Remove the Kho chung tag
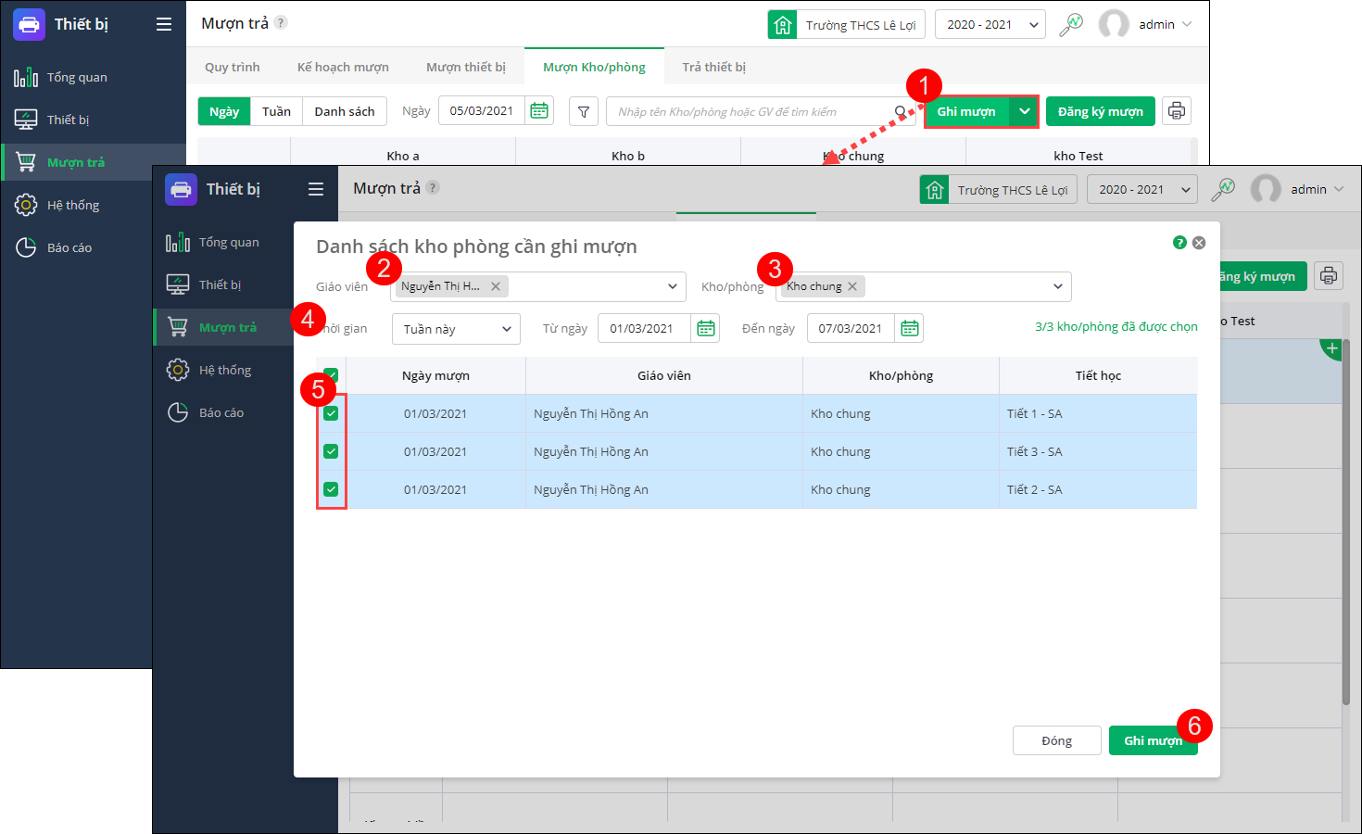 [x=852, y=286]
